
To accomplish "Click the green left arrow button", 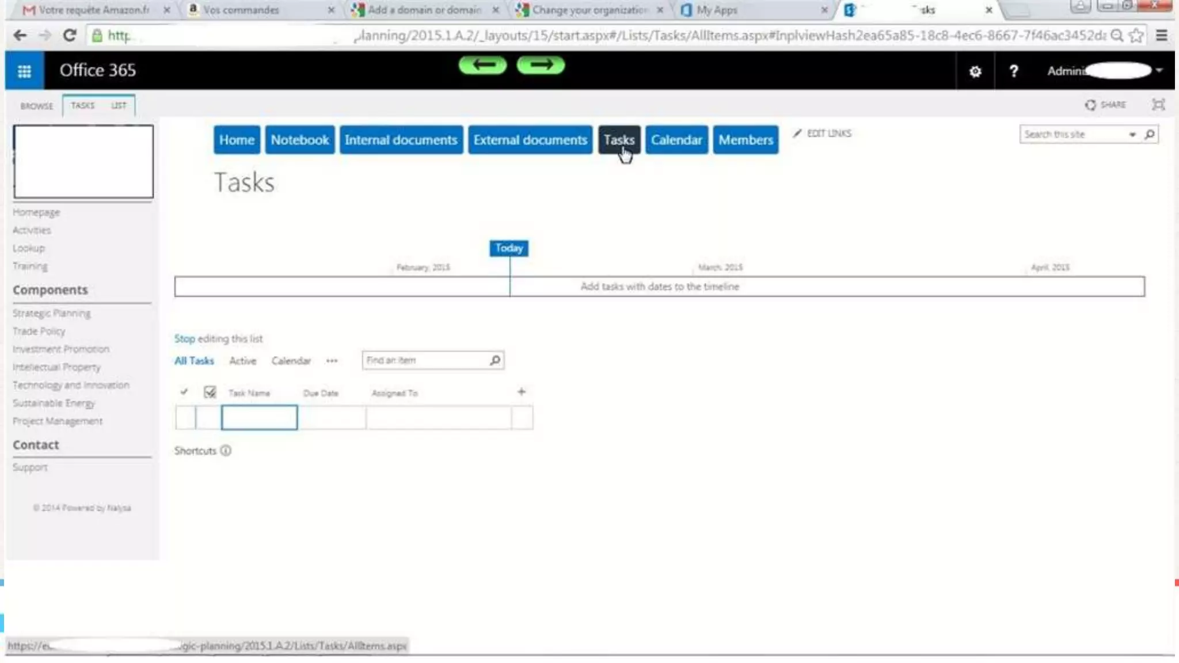I will coord(482,65).
